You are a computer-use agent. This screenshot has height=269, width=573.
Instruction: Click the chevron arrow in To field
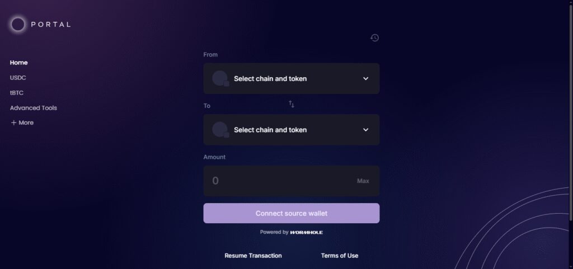click(x=365, y=130)
